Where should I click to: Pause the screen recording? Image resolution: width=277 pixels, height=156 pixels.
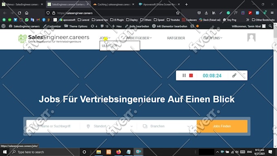[x=184, y=76]
